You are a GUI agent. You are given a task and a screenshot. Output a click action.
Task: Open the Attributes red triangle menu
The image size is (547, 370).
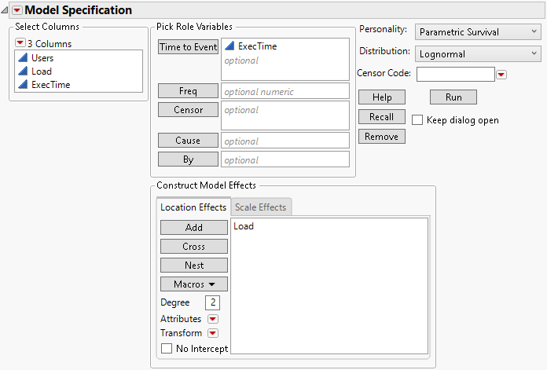[x=212, y=319]
